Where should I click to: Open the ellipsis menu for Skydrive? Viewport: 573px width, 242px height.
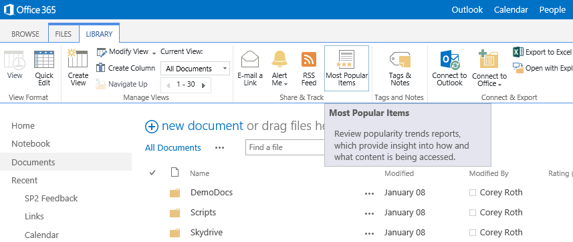(x=370, y=233)
